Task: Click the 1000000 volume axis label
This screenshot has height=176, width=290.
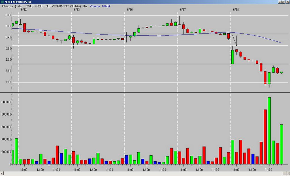Action: (x=6, y=102)
